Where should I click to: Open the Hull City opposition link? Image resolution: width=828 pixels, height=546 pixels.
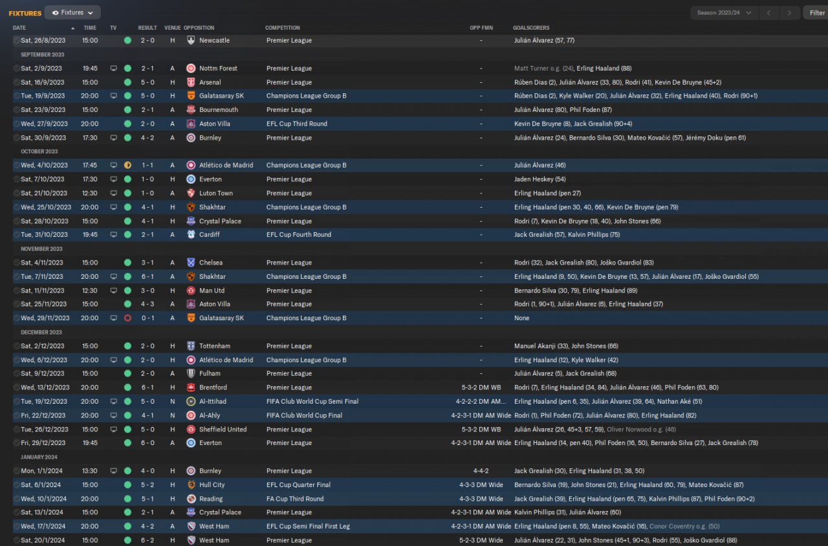[x=212, y=485]
